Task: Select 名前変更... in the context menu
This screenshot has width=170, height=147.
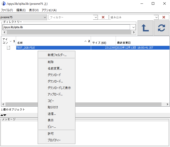Action: click(56, 69)
